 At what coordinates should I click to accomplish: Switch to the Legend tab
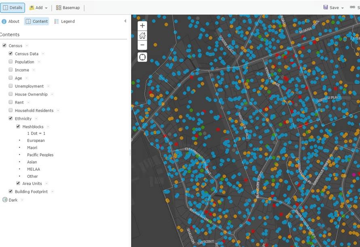coord(64,21)
